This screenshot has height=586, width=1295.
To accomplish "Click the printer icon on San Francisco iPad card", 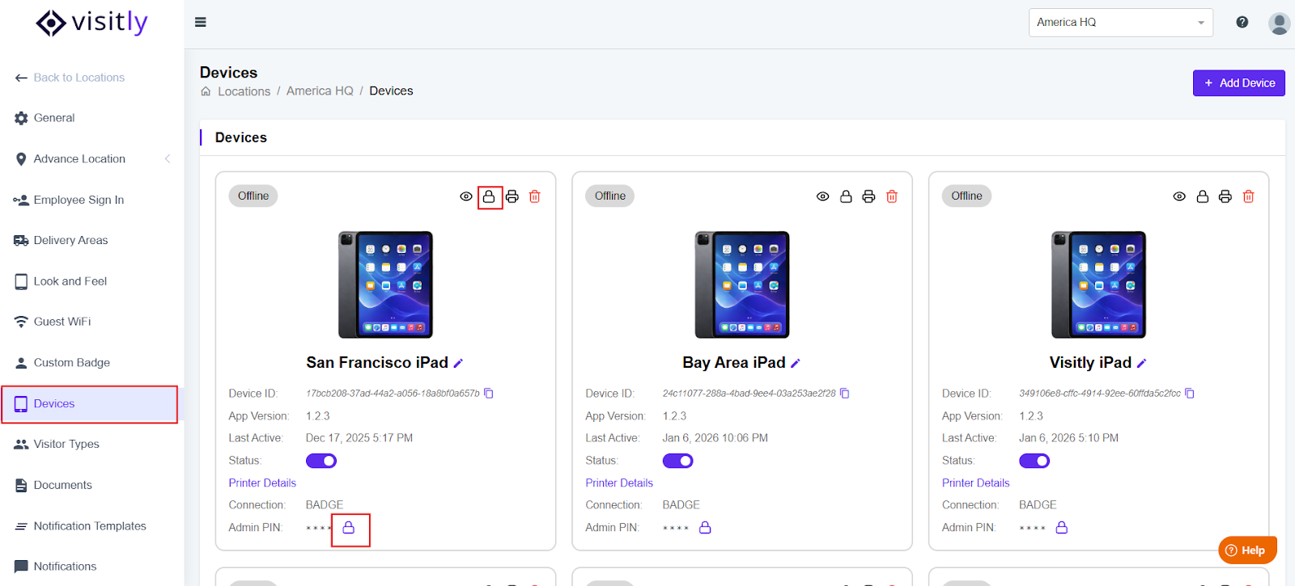I will click(x=512, y=196).
